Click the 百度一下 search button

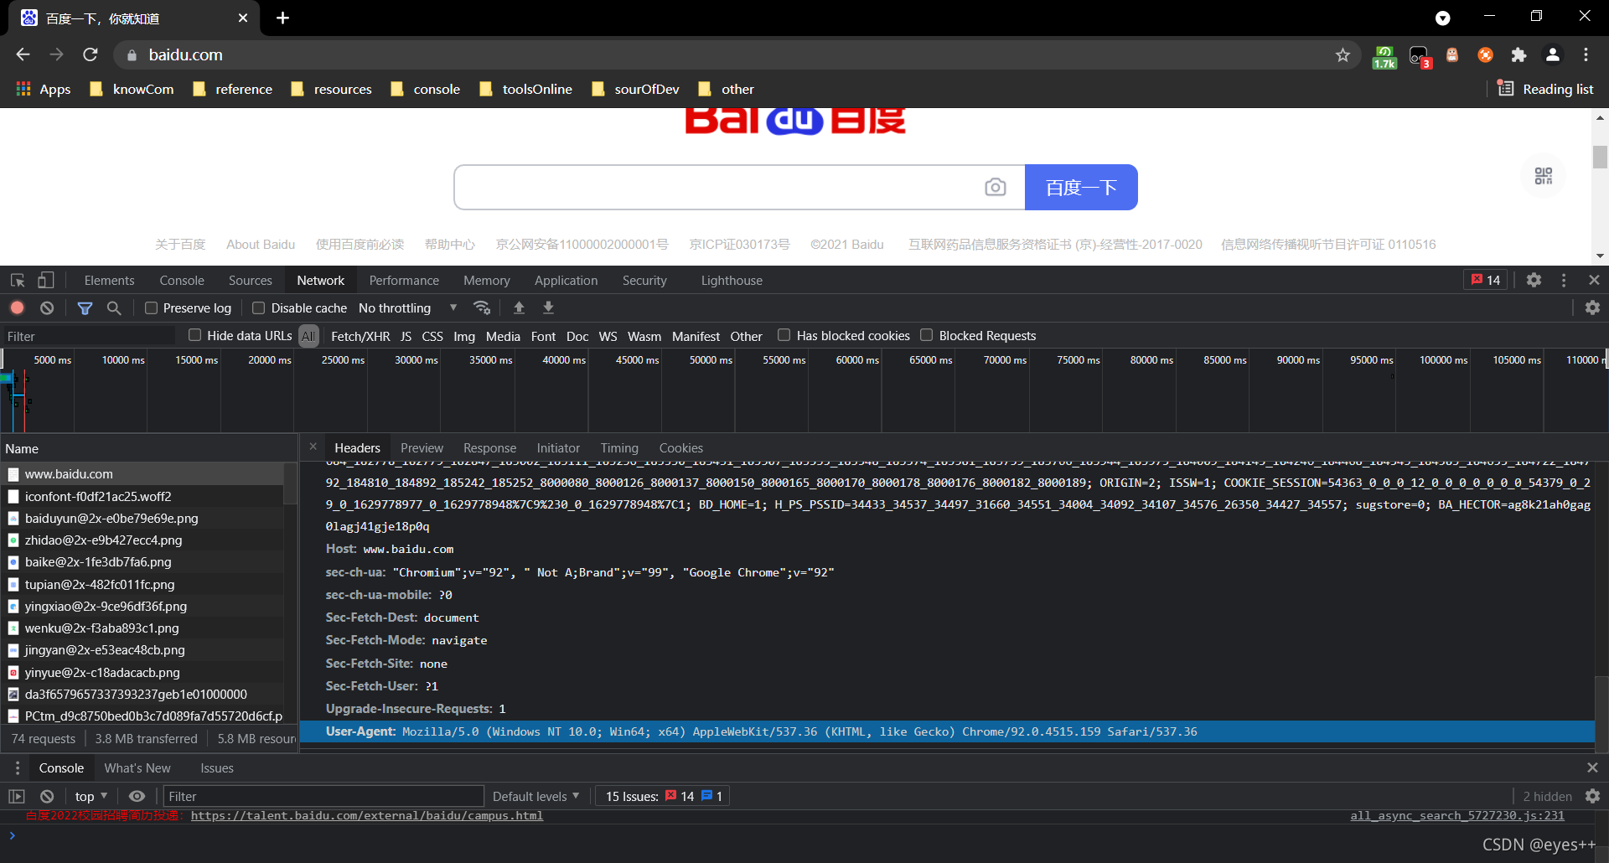tap(1081, 187)
